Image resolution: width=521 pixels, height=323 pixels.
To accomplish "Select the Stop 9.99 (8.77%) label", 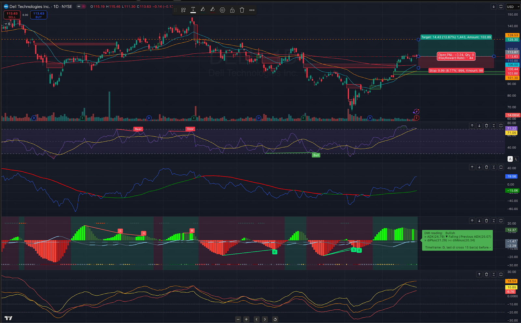I will [x=456, y=70].
